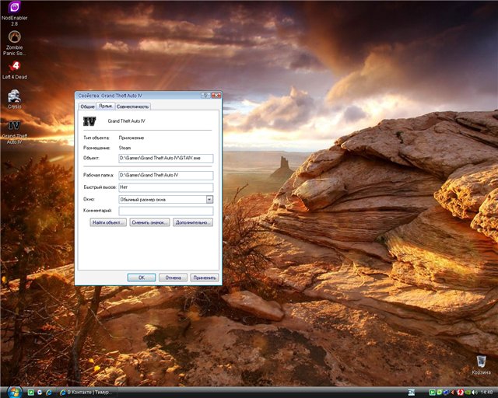Open the В Контакте taskbar window button
The width and height of the screenshot is (498, 398).
[x=86, y=393]
